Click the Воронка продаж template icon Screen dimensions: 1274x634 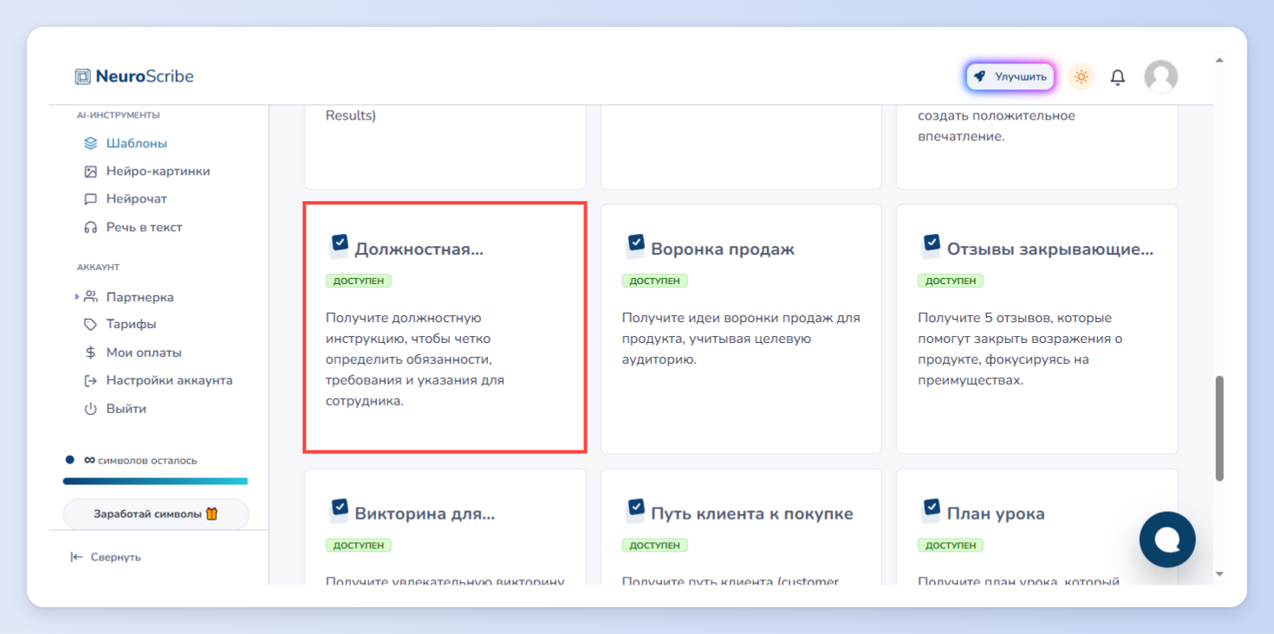pos(635,245)
